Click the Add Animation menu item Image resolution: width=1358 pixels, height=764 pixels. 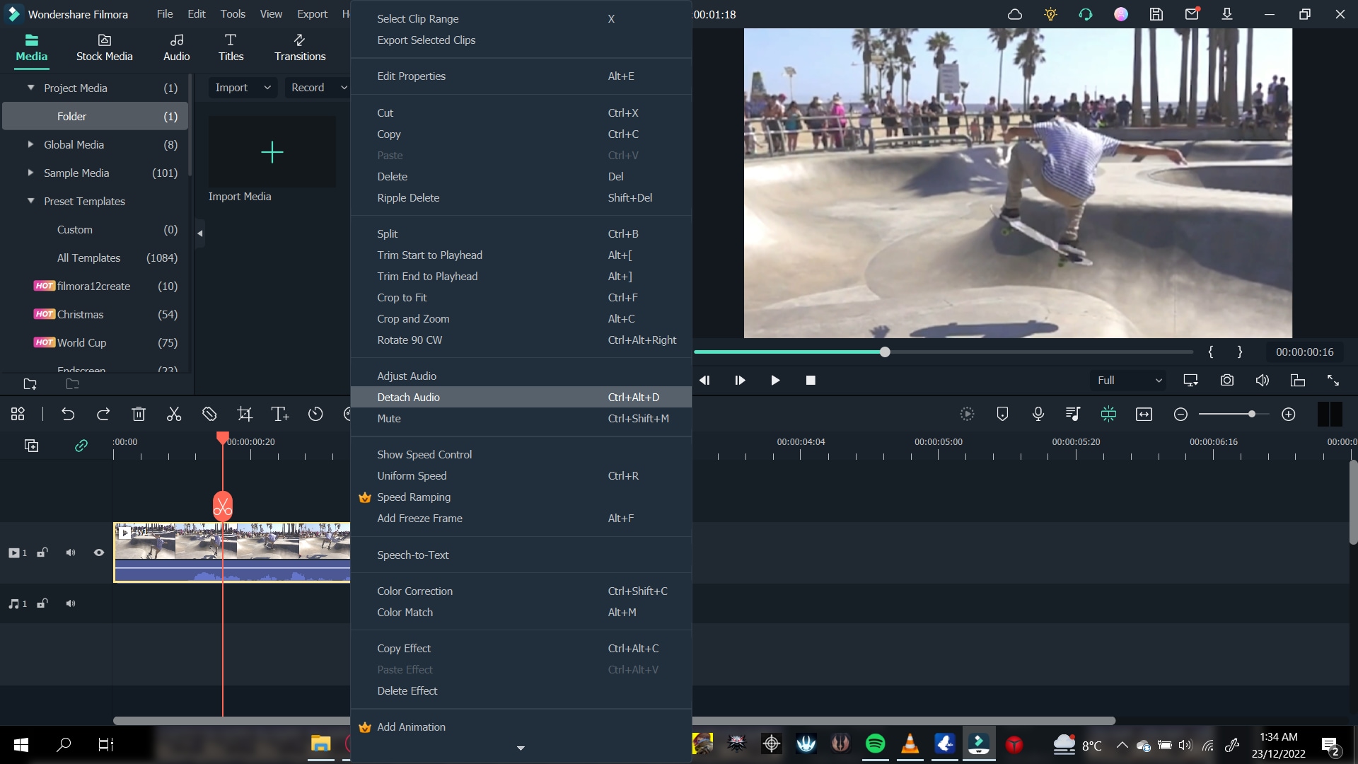(412, 726)
